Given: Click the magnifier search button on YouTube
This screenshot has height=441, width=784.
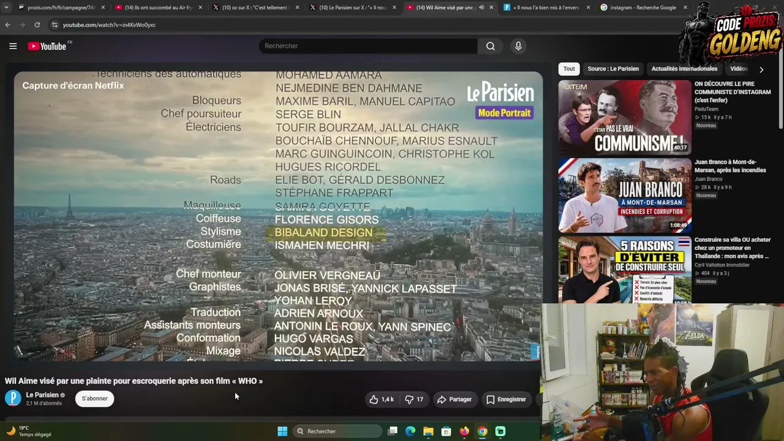Looking at the screenshot, I should click(491, 46).
